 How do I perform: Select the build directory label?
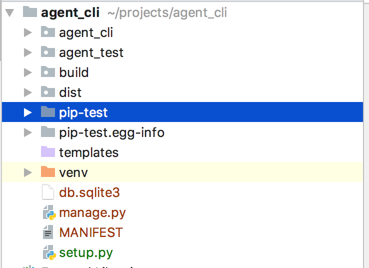pyautogui.click(x=74, y=72)
